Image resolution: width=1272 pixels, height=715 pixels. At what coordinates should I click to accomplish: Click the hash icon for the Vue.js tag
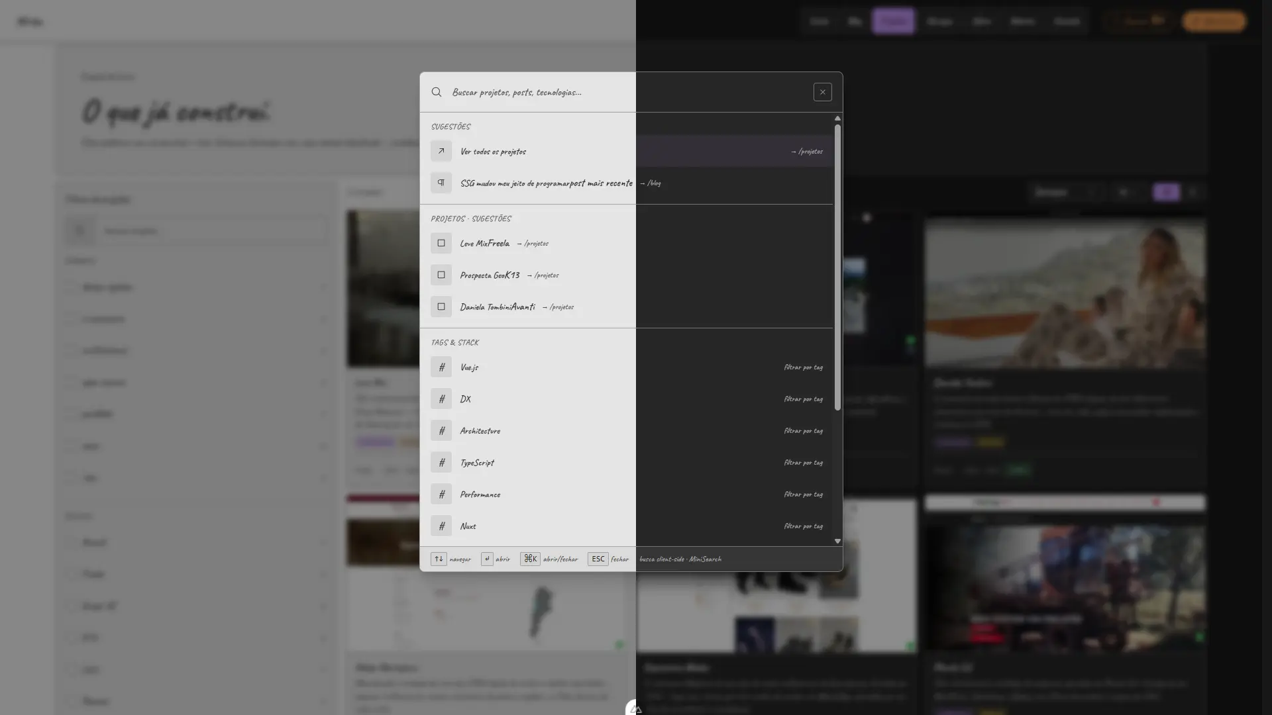click(x=441, y=367)
